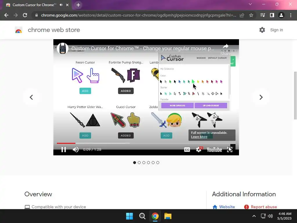Viewport: 297px width, 223px height.
Task: Open the media controls icon in toolbar
Action: [262, 15]
